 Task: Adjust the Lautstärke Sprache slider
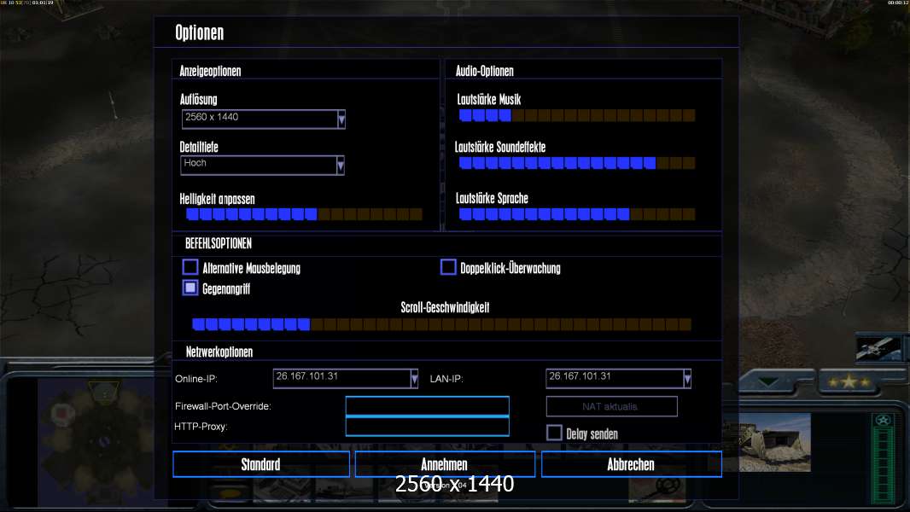point(577,214)
